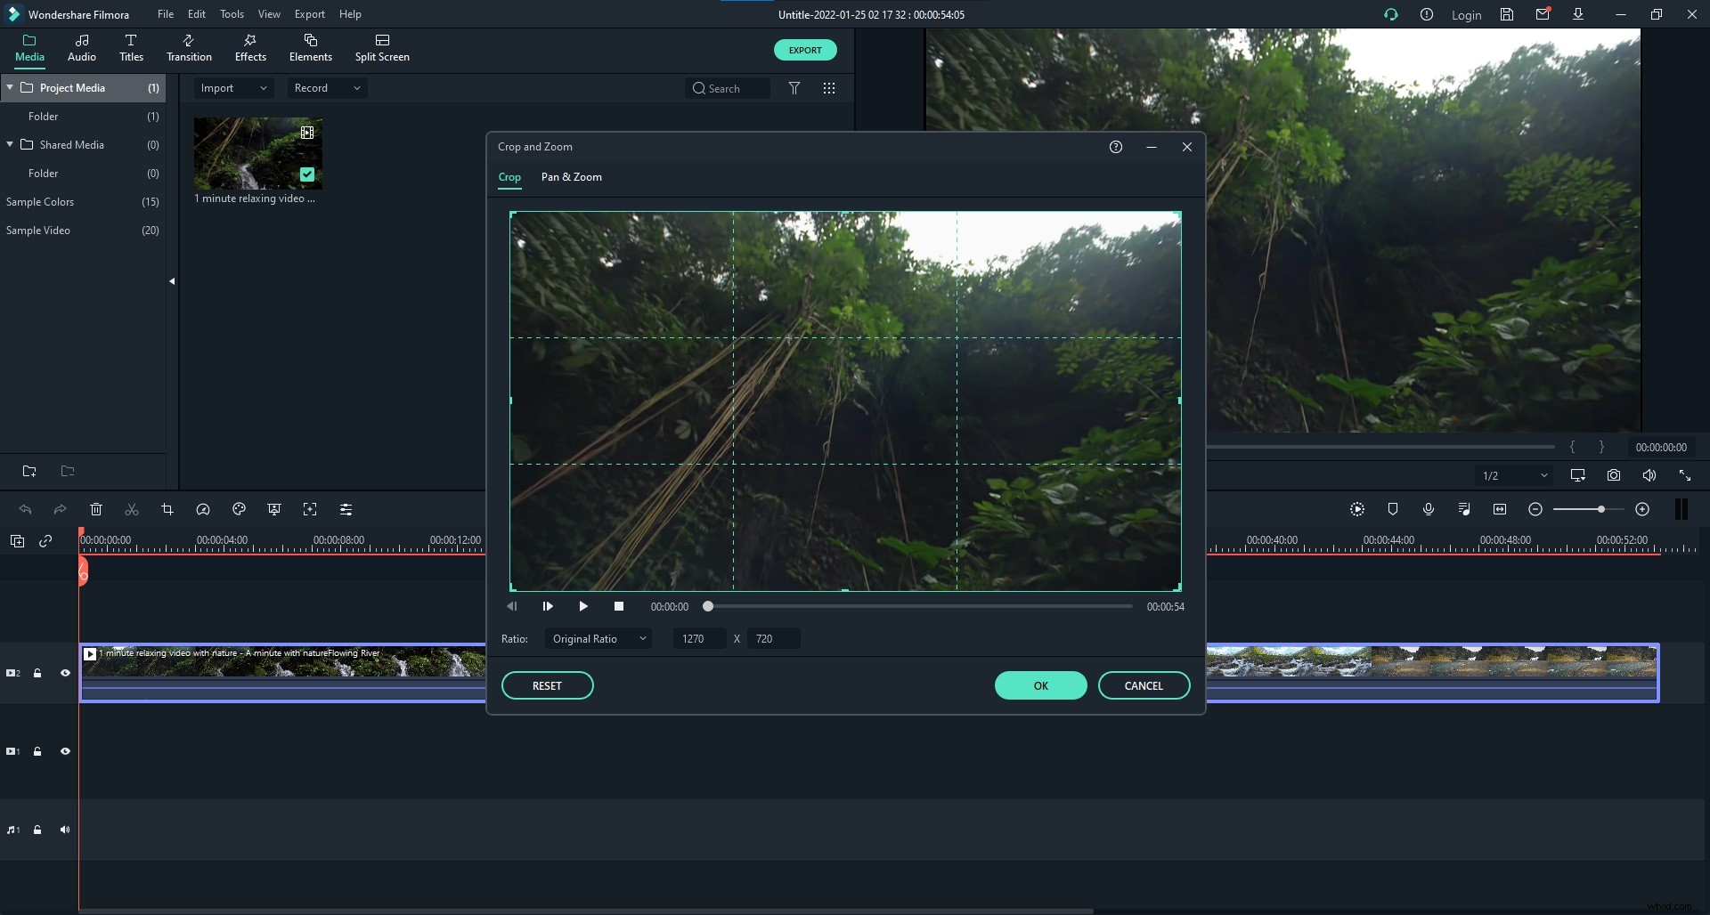Hide the video track with the eye toggle
This screenshot has width=1710, height=915.
[x=65, y=673]
